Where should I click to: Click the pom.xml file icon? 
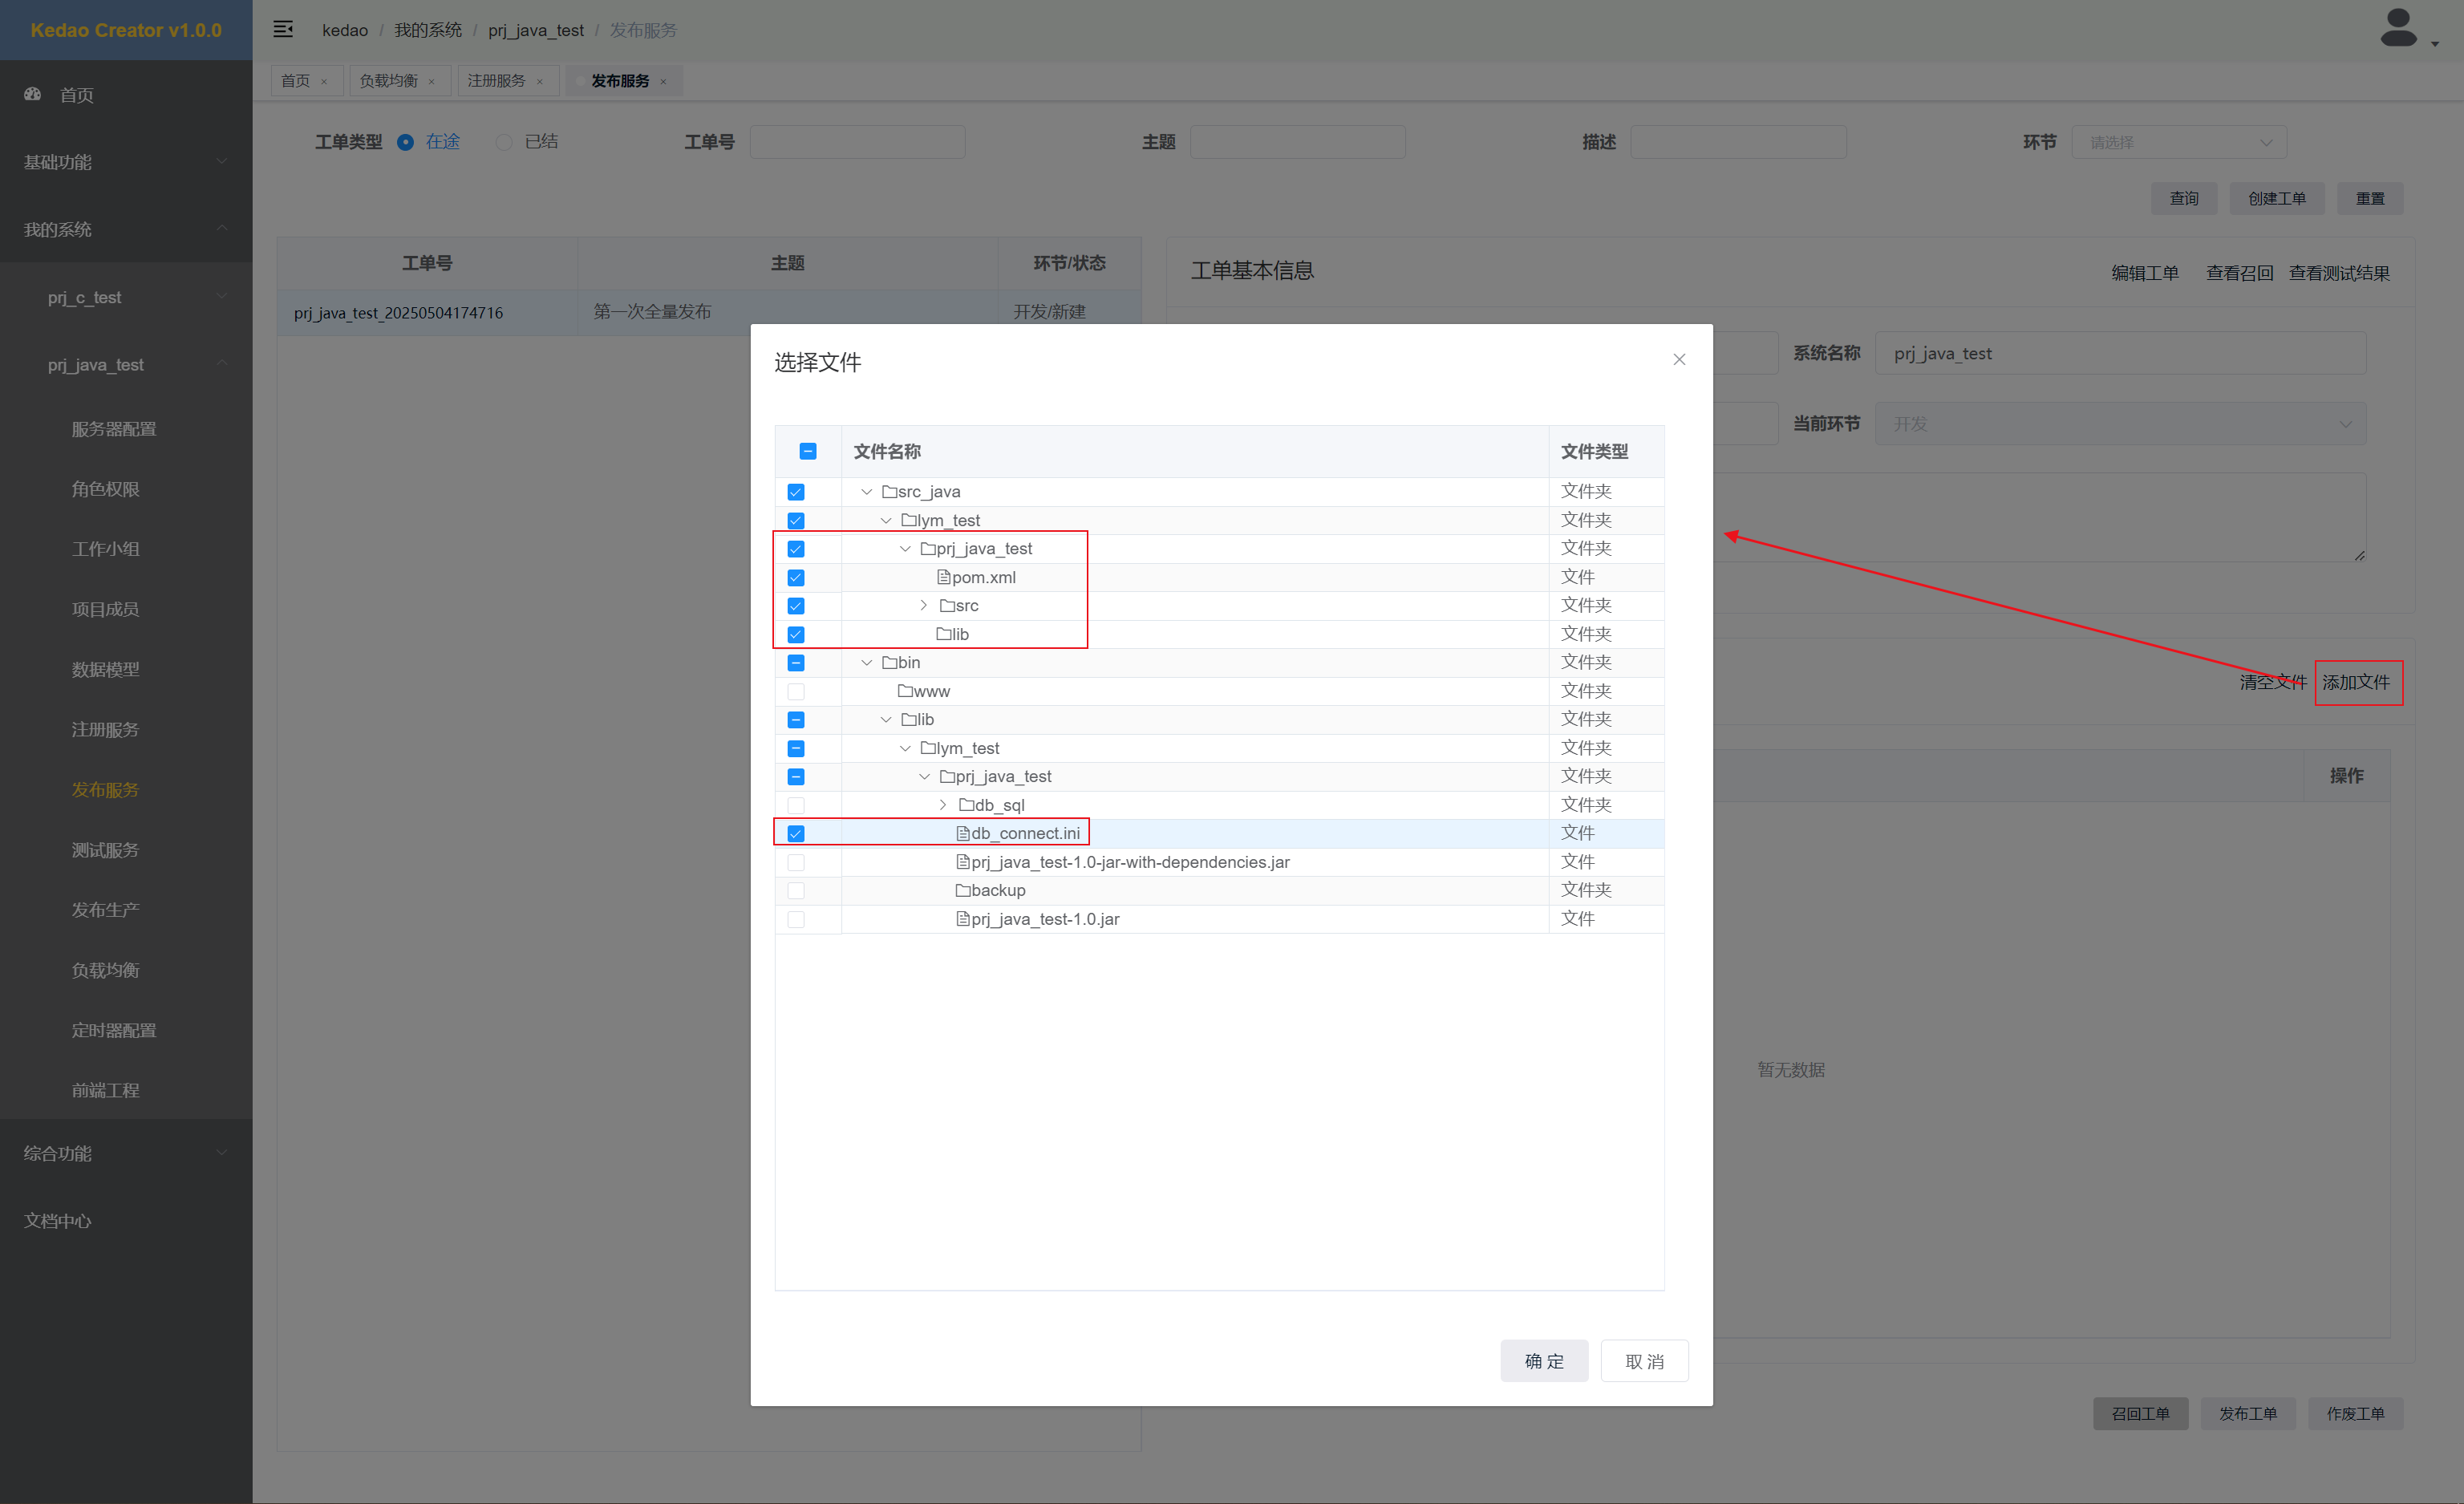[x=943, y=577]
